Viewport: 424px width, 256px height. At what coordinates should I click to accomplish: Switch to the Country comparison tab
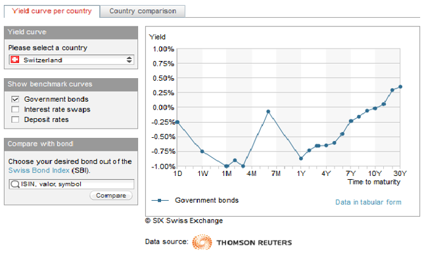(143, 11)
